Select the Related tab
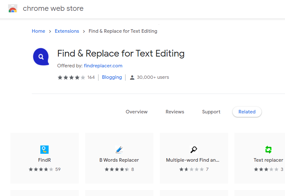 tap(247, 112)
